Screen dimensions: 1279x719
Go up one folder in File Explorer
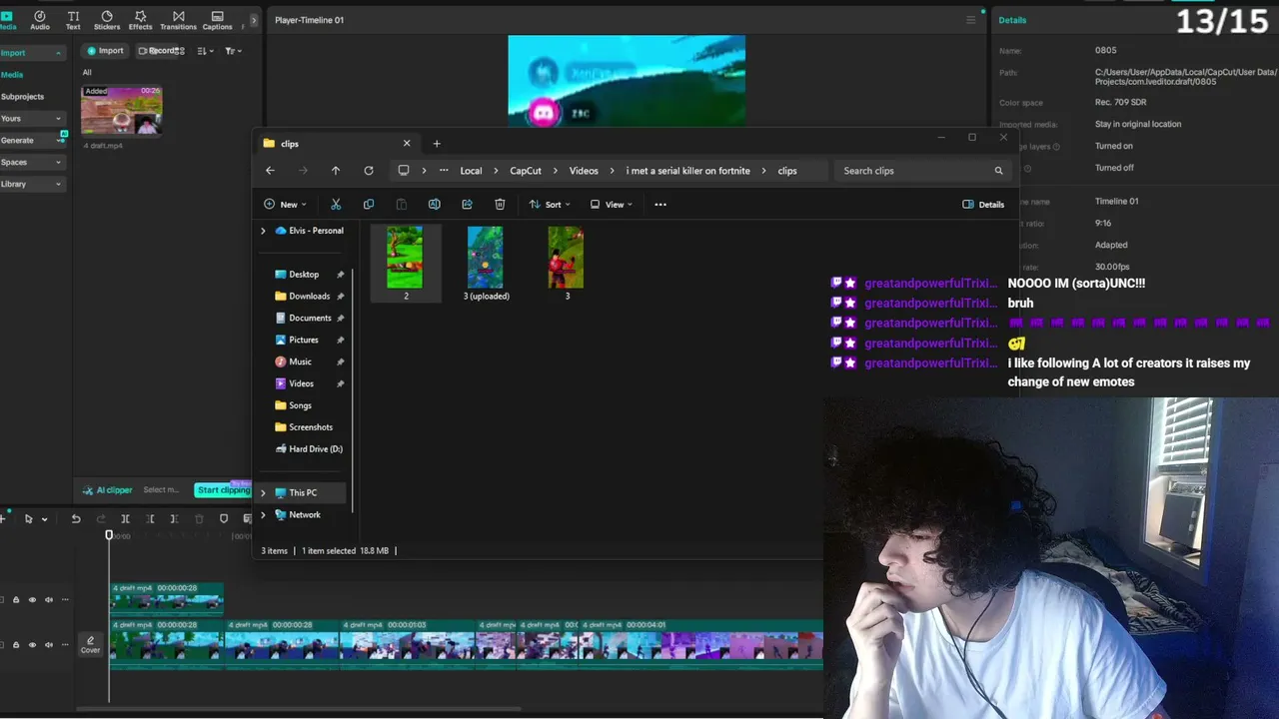[x=336, y=171]
